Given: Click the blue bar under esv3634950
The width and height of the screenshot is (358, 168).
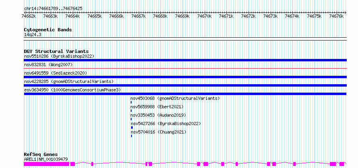Looking at the screenshot, I should click(185, 94).
